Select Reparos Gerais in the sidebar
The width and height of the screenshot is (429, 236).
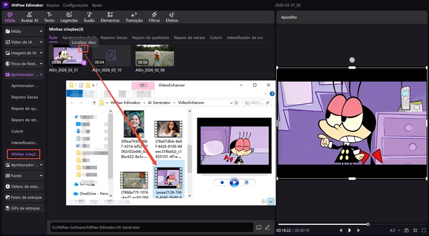[x=25, y=97]
